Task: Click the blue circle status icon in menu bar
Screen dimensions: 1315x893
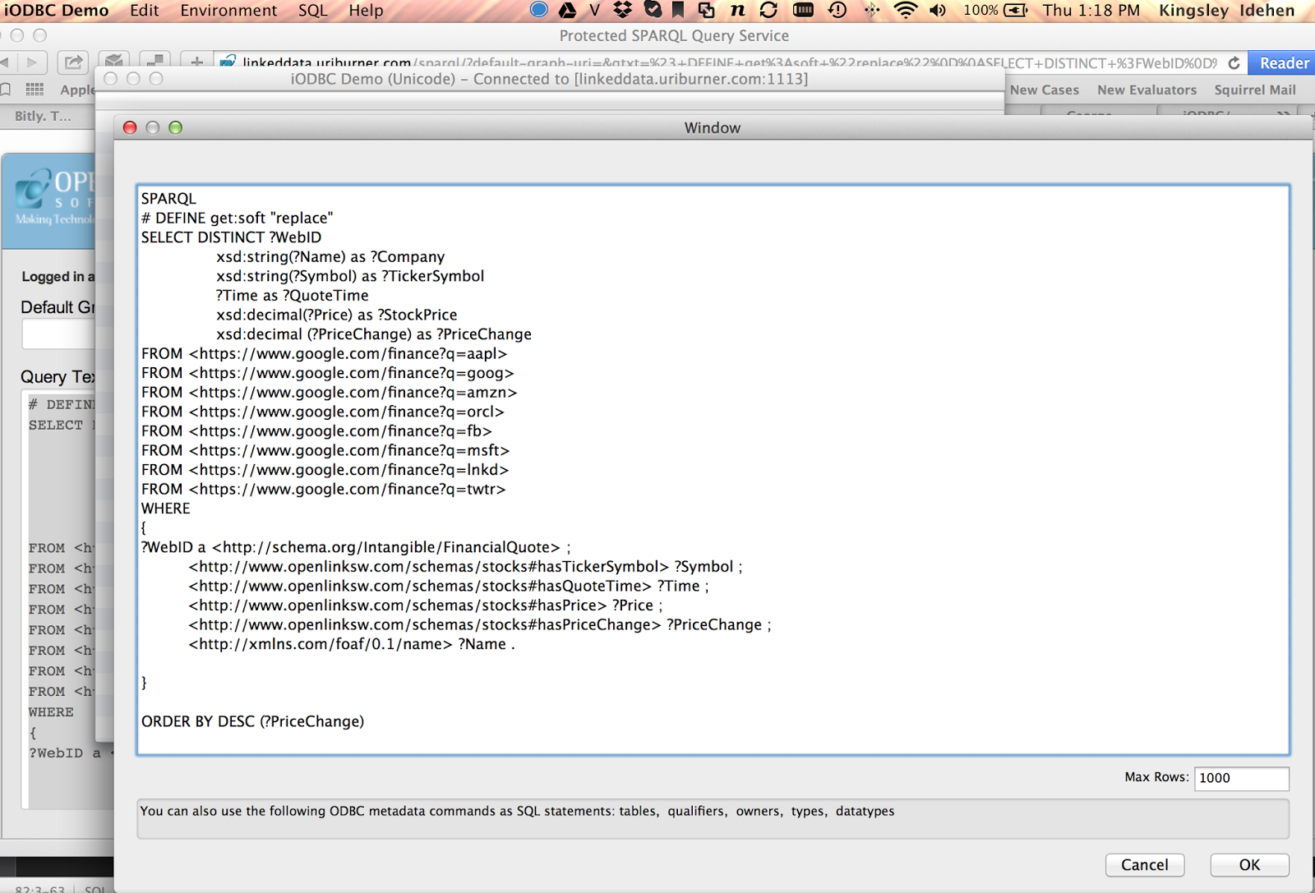Action: 538,10
